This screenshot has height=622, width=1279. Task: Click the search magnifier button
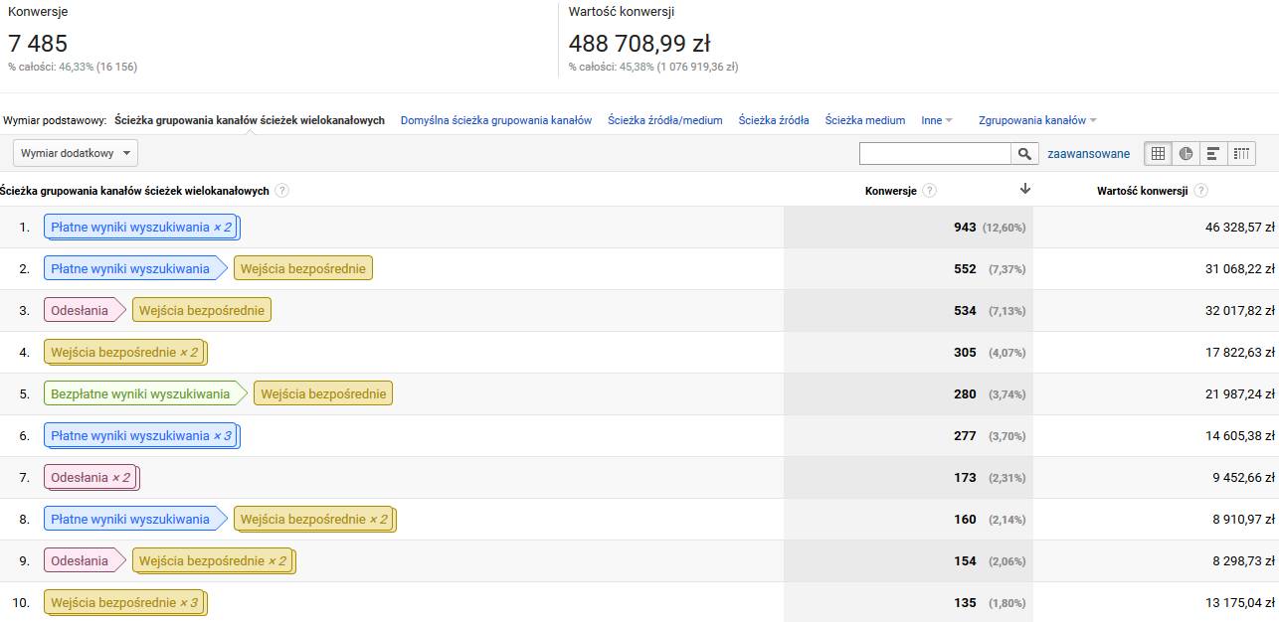coord(1024,154)
